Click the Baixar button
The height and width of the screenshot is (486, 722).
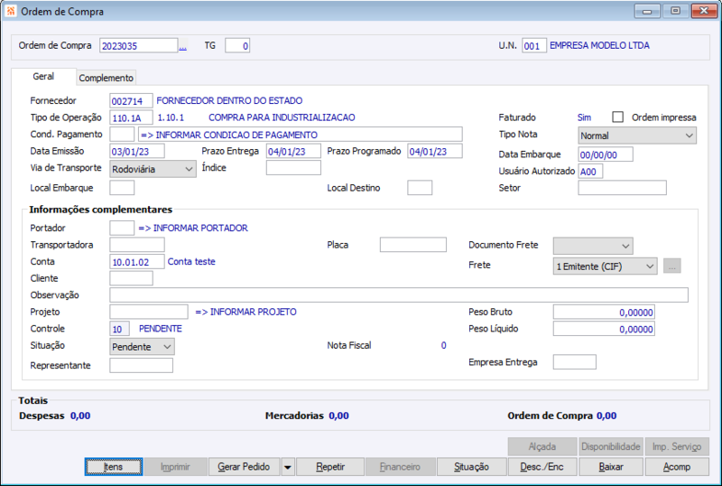click(611, 467)
